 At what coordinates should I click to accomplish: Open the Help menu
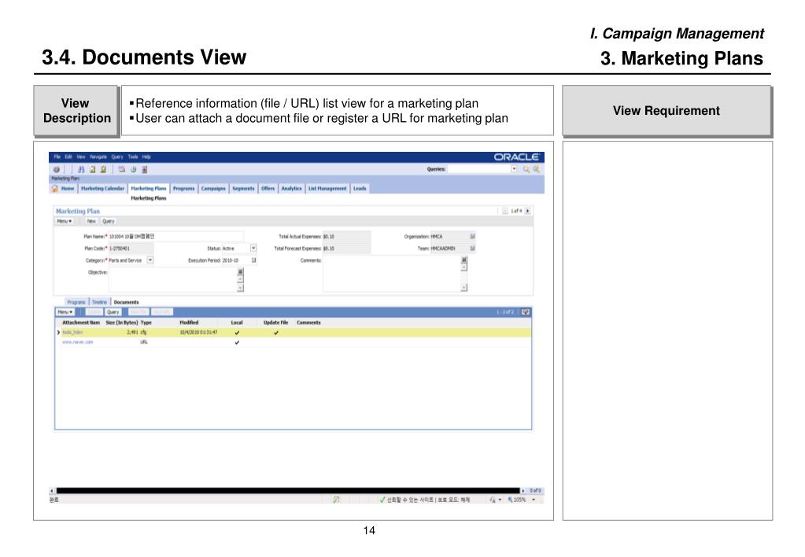tap(146, 157)
